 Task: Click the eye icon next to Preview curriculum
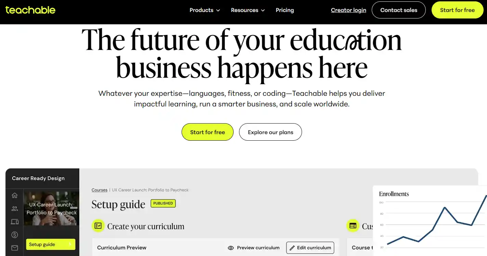pyautogui.click(x=231, y=247)
